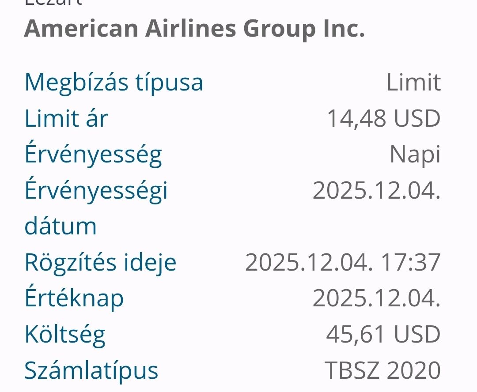Click the Rögzítés ideje label
The image size is (477, 392).
100,262
